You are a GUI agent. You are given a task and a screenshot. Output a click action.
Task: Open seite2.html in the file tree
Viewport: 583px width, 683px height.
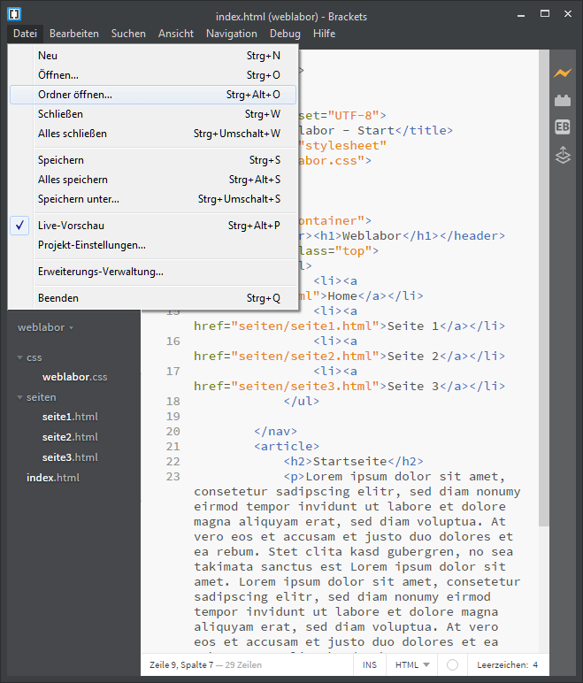tap(70, 437)
